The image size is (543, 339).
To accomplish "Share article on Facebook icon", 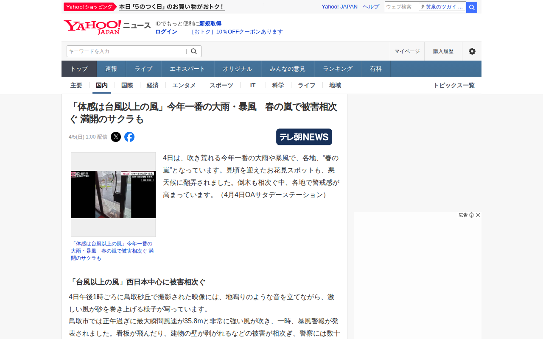I will [129, 137].
